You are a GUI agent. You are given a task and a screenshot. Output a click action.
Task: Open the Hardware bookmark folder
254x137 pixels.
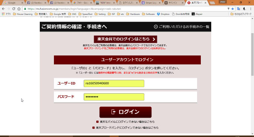133,14
